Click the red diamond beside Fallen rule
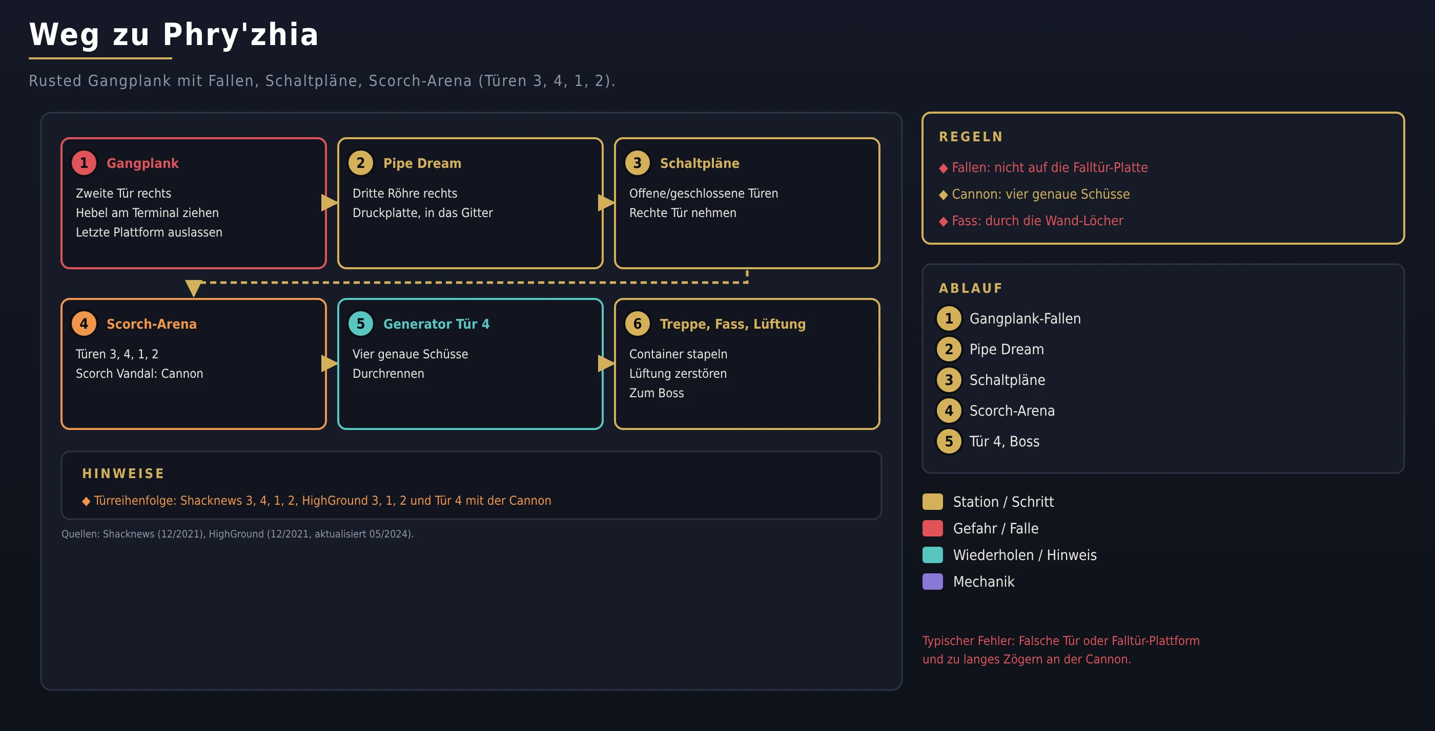Viewport: 1435px width, 731px height. coord(943,168)
